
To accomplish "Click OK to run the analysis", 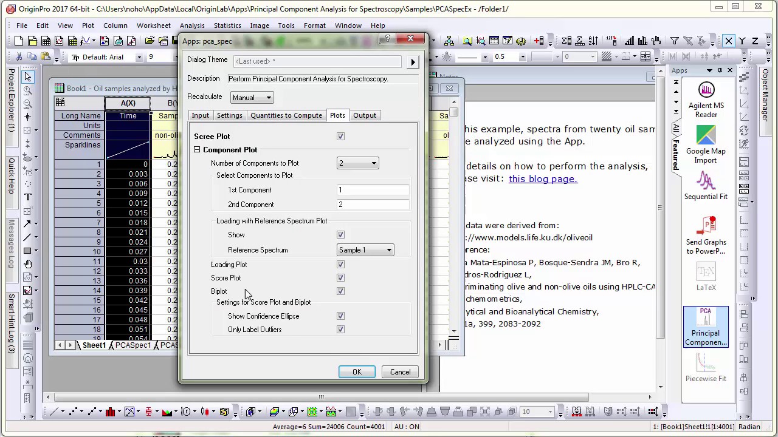I will [357, 372].
